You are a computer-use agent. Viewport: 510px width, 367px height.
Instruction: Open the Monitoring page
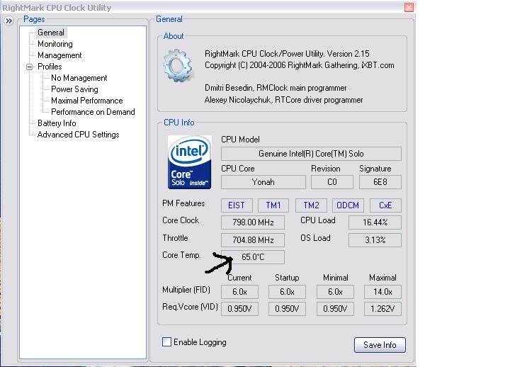[55, 44]
